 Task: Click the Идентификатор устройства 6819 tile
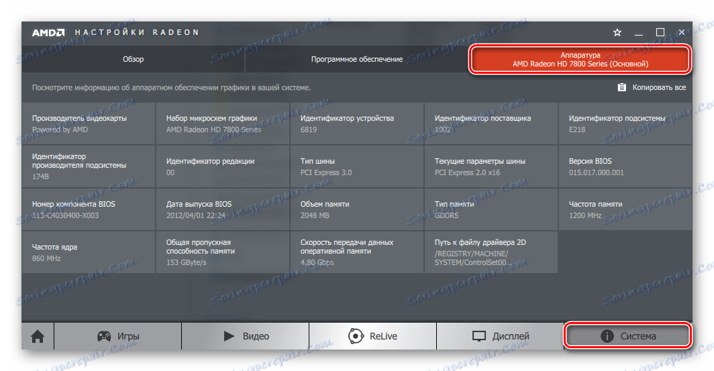click(x=356, y=123)
